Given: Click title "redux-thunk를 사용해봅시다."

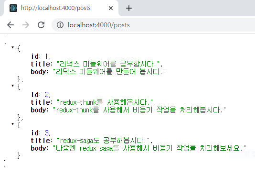Looking at the screenshot, I should point(105,102).
